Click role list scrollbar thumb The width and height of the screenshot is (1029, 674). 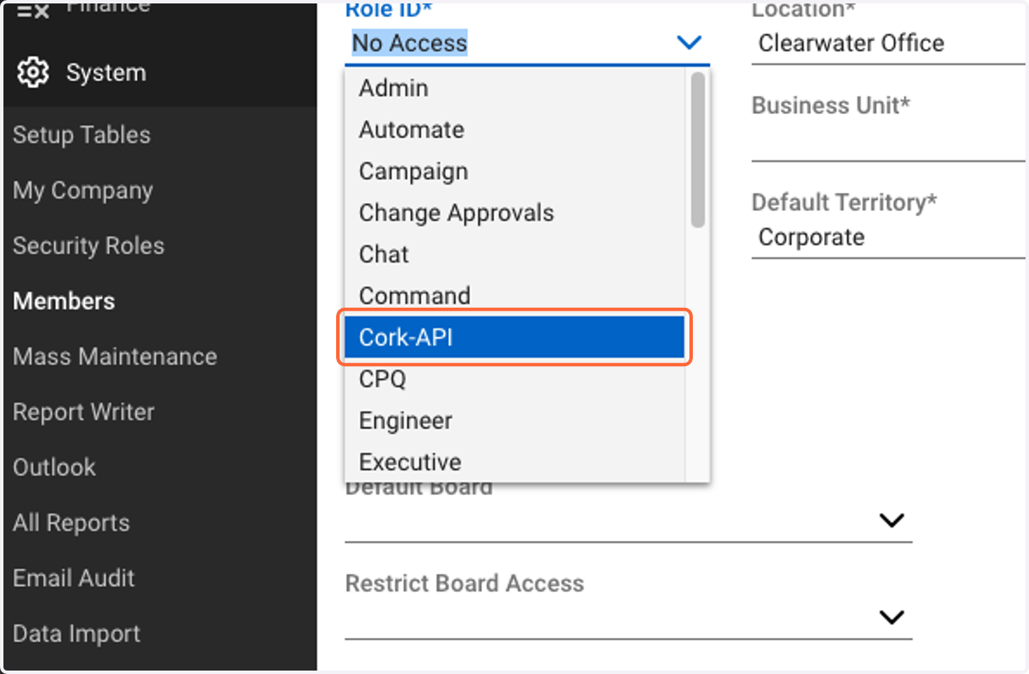(x=697, y=150)
